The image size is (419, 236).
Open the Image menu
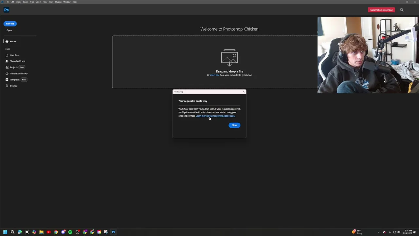pyautogui.click(x=19, y=2)
